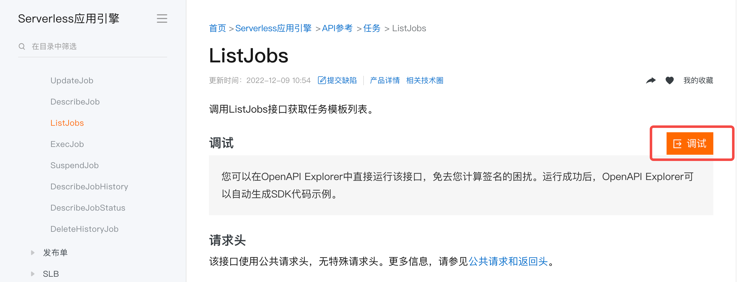Image resolution: width=747 pixels, height=282 pixels.
Task: Open the 公共请求和返回头 link
Action: point(508,261)
